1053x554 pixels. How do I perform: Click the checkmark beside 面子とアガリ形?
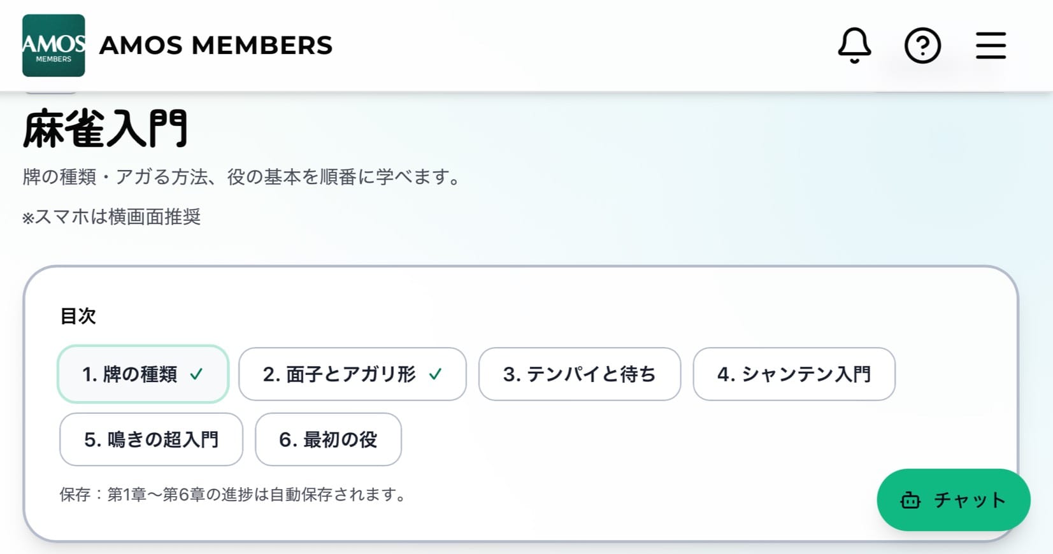pyautogui.click(x=435, y=374)
